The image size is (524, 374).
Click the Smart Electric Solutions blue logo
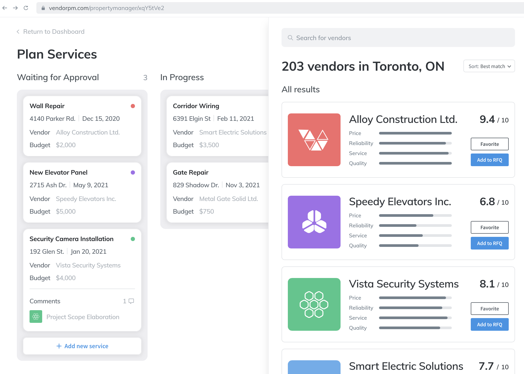[314, 367]
